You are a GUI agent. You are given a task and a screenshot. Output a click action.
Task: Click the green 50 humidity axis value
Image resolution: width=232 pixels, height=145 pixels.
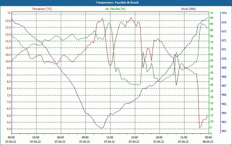pyautogui.click(x=212, y=73)
